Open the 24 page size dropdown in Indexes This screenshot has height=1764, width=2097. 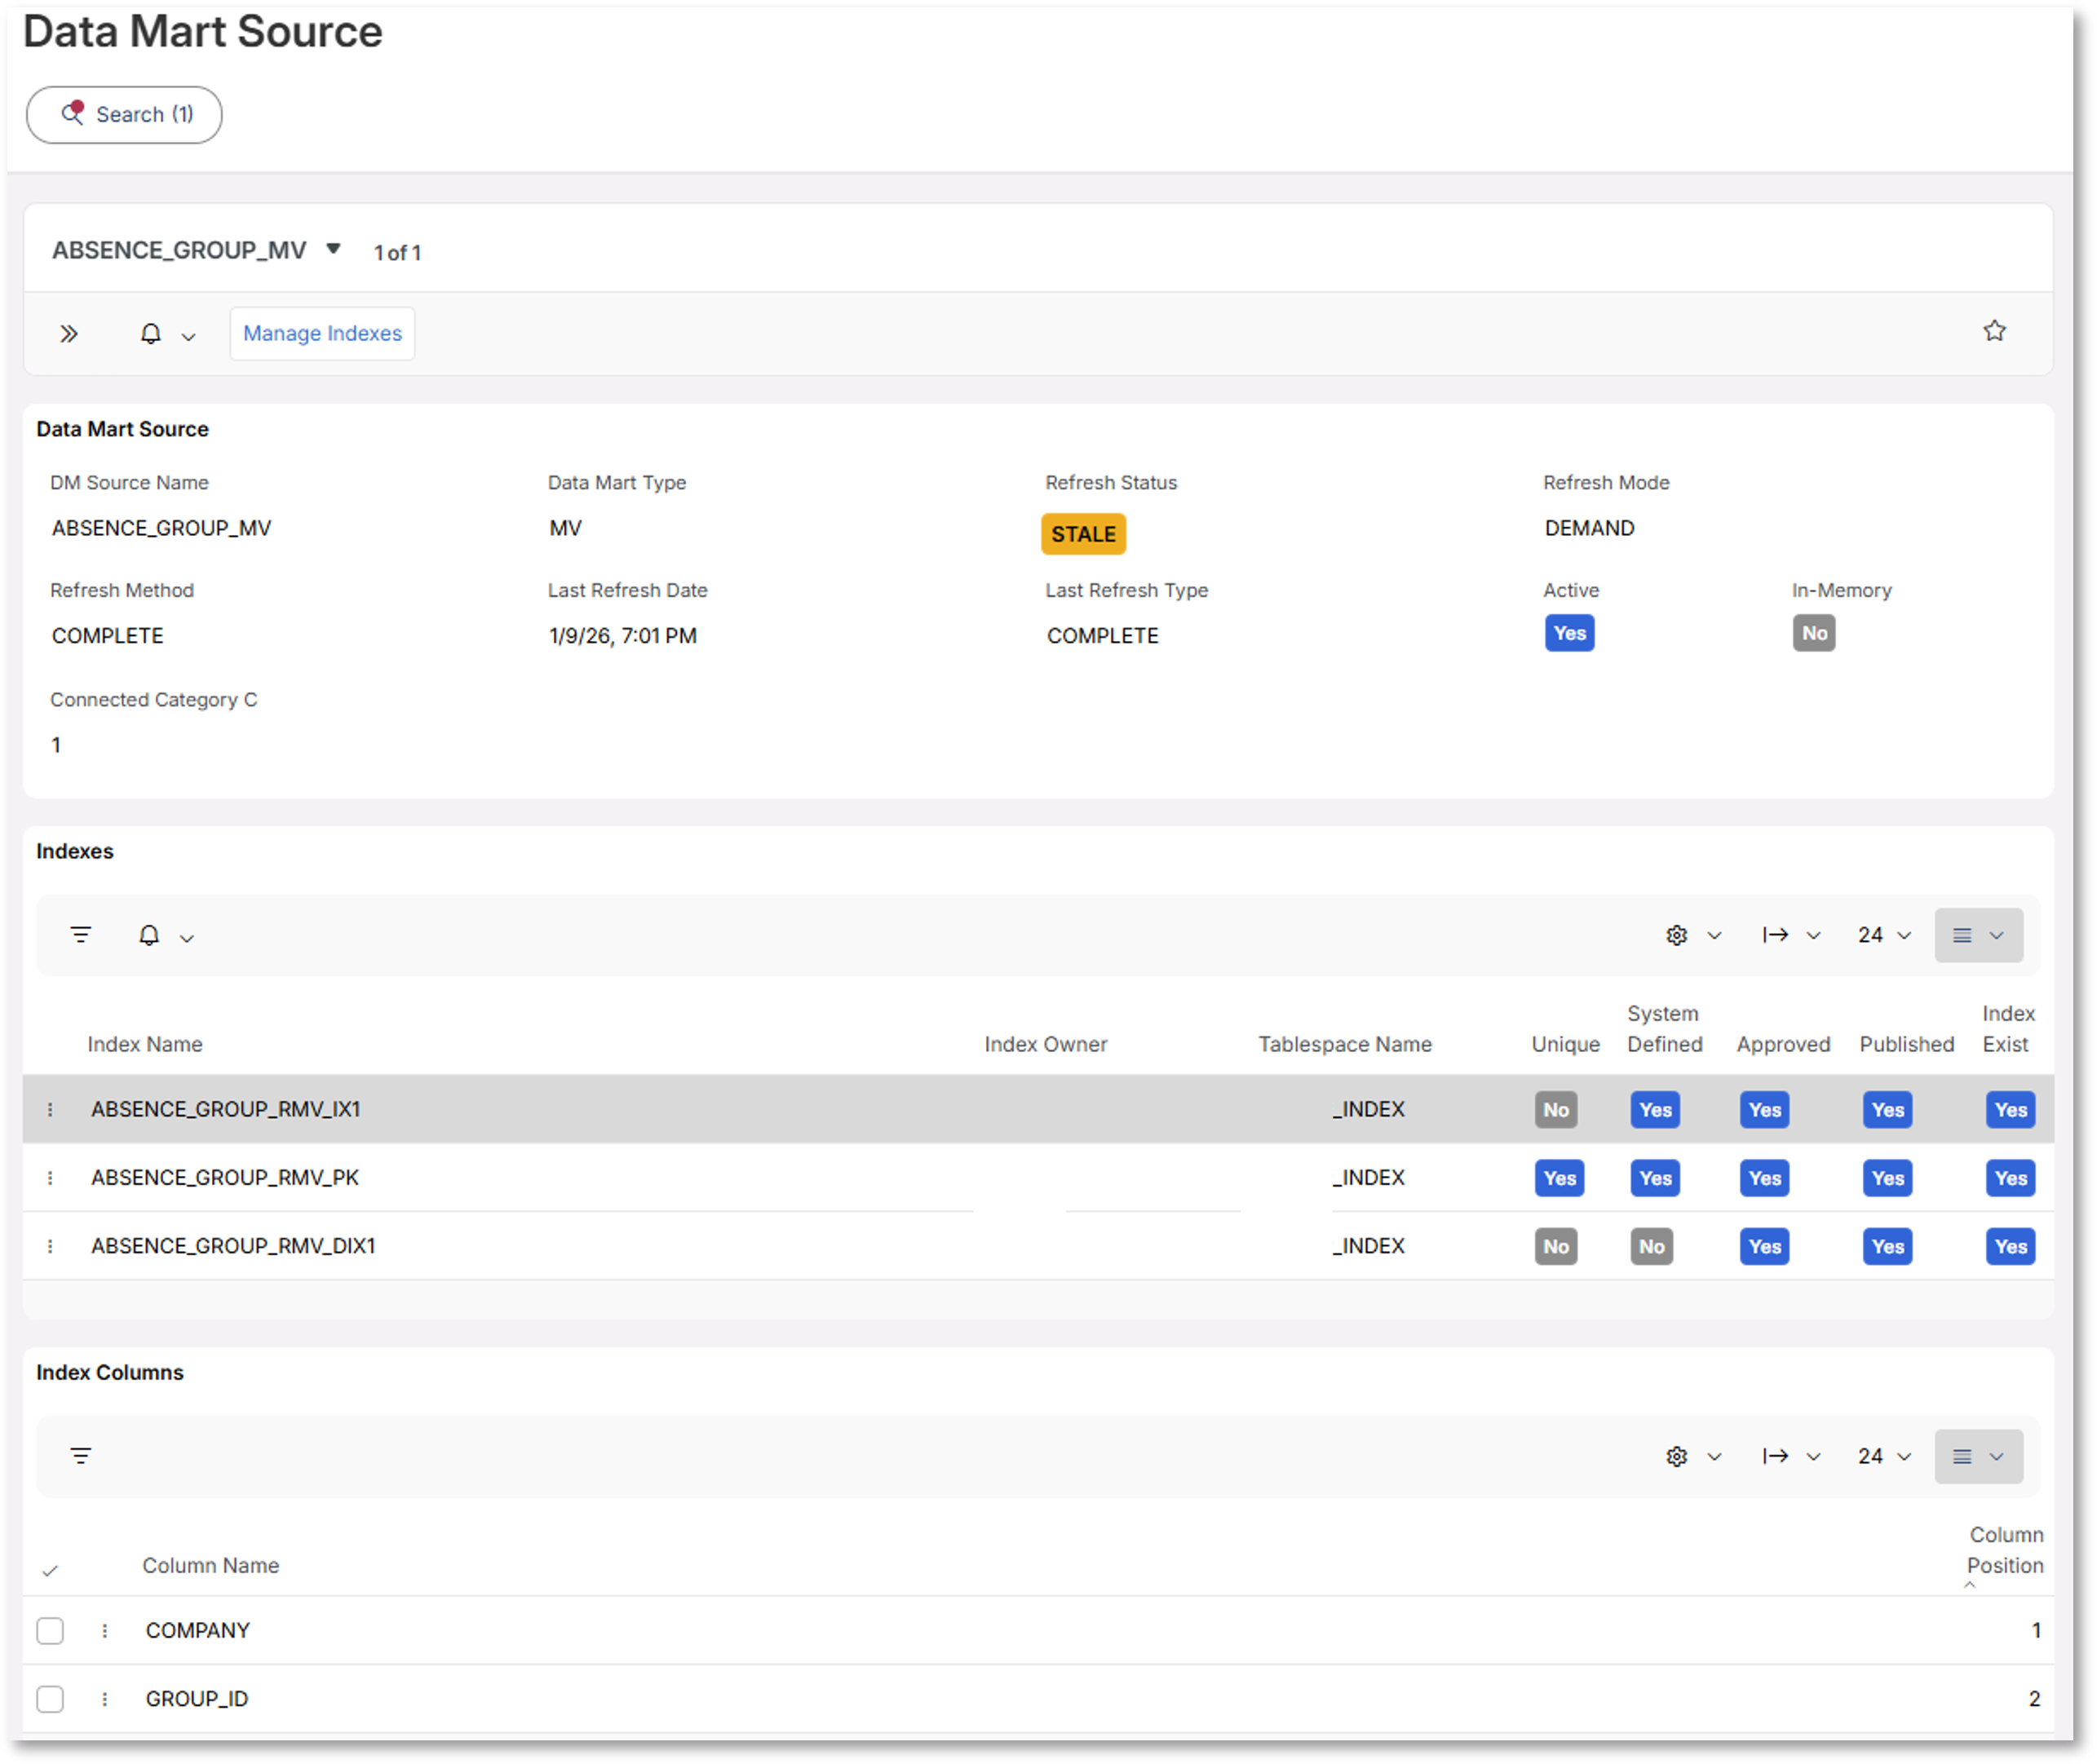coord(1884,935)
